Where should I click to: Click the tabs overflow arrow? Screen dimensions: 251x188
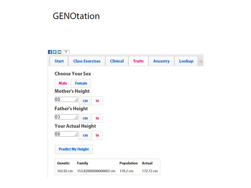point(200,61)
